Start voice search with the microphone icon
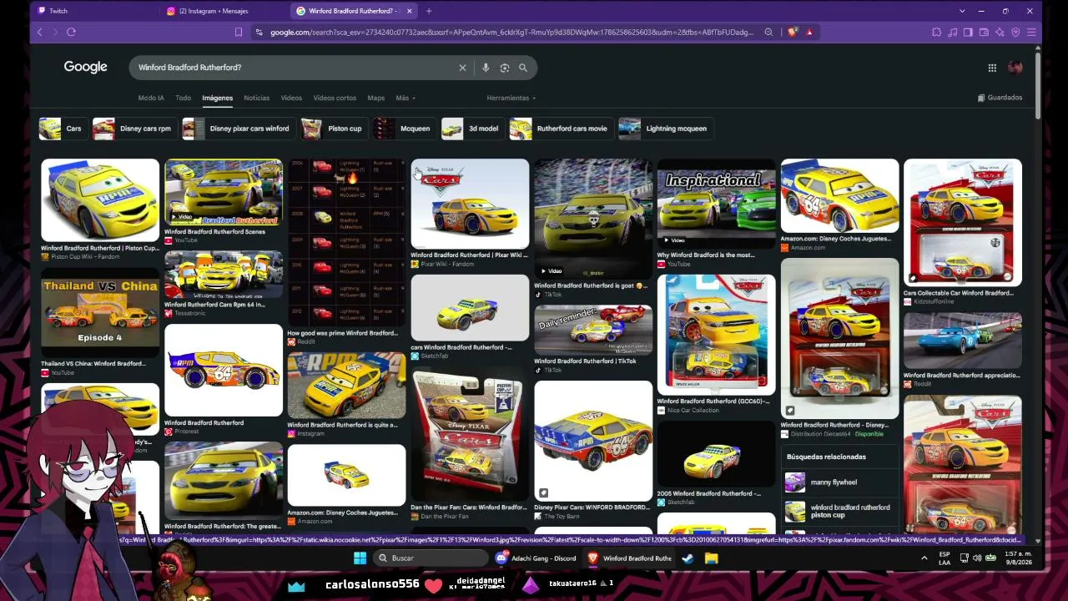1068x601 pixels. pyautogui.click(x=486, y=68)
